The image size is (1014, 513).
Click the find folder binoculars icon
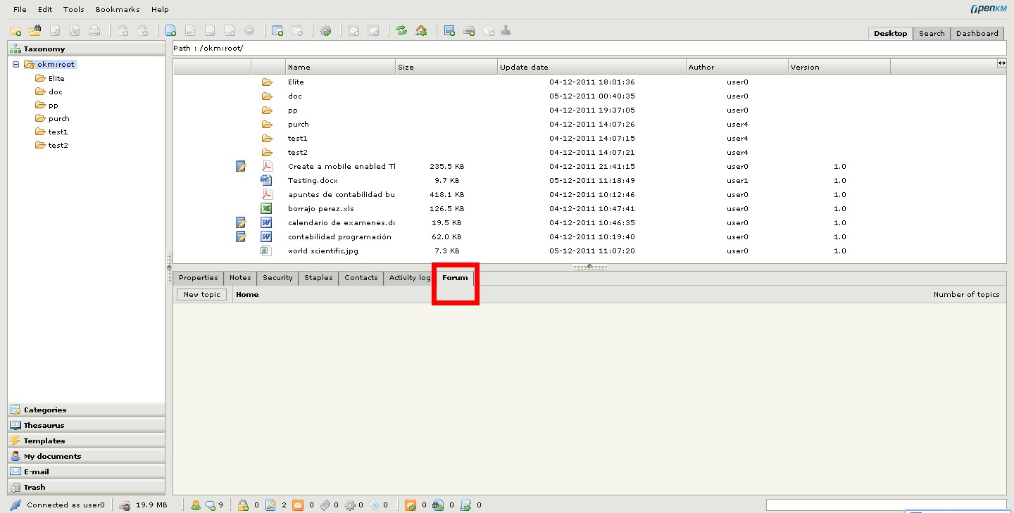click(35, 31)
